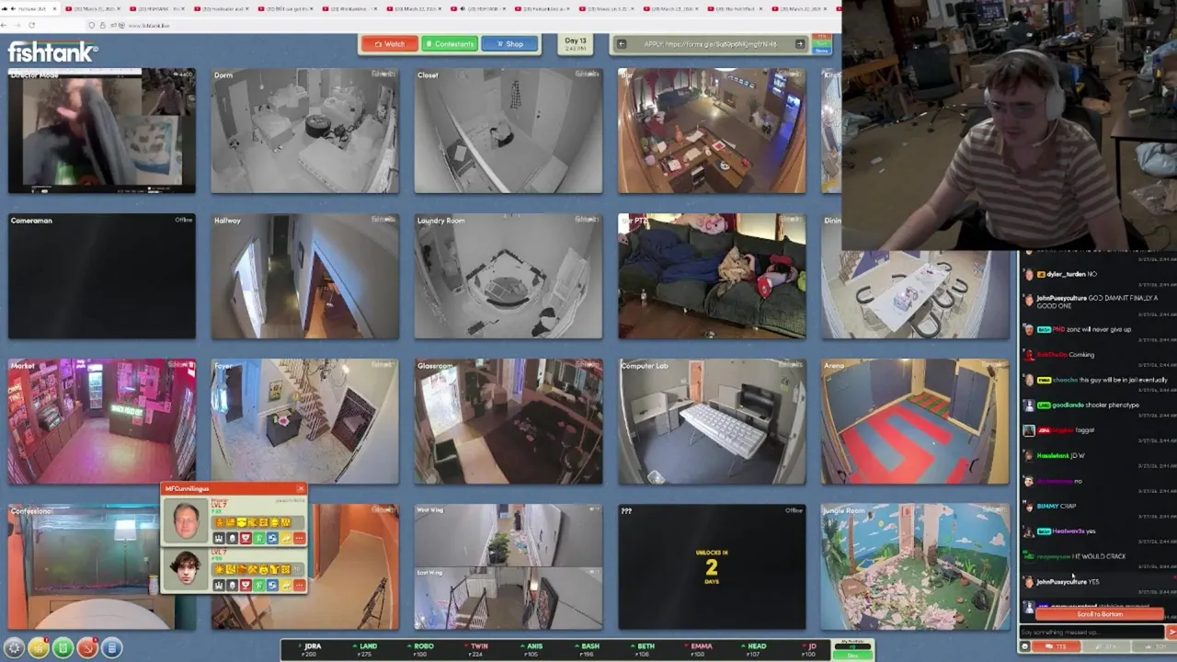
Task: Select HEAD in the stock ticker
Action: pyautogui.click(x=753, y=650)
